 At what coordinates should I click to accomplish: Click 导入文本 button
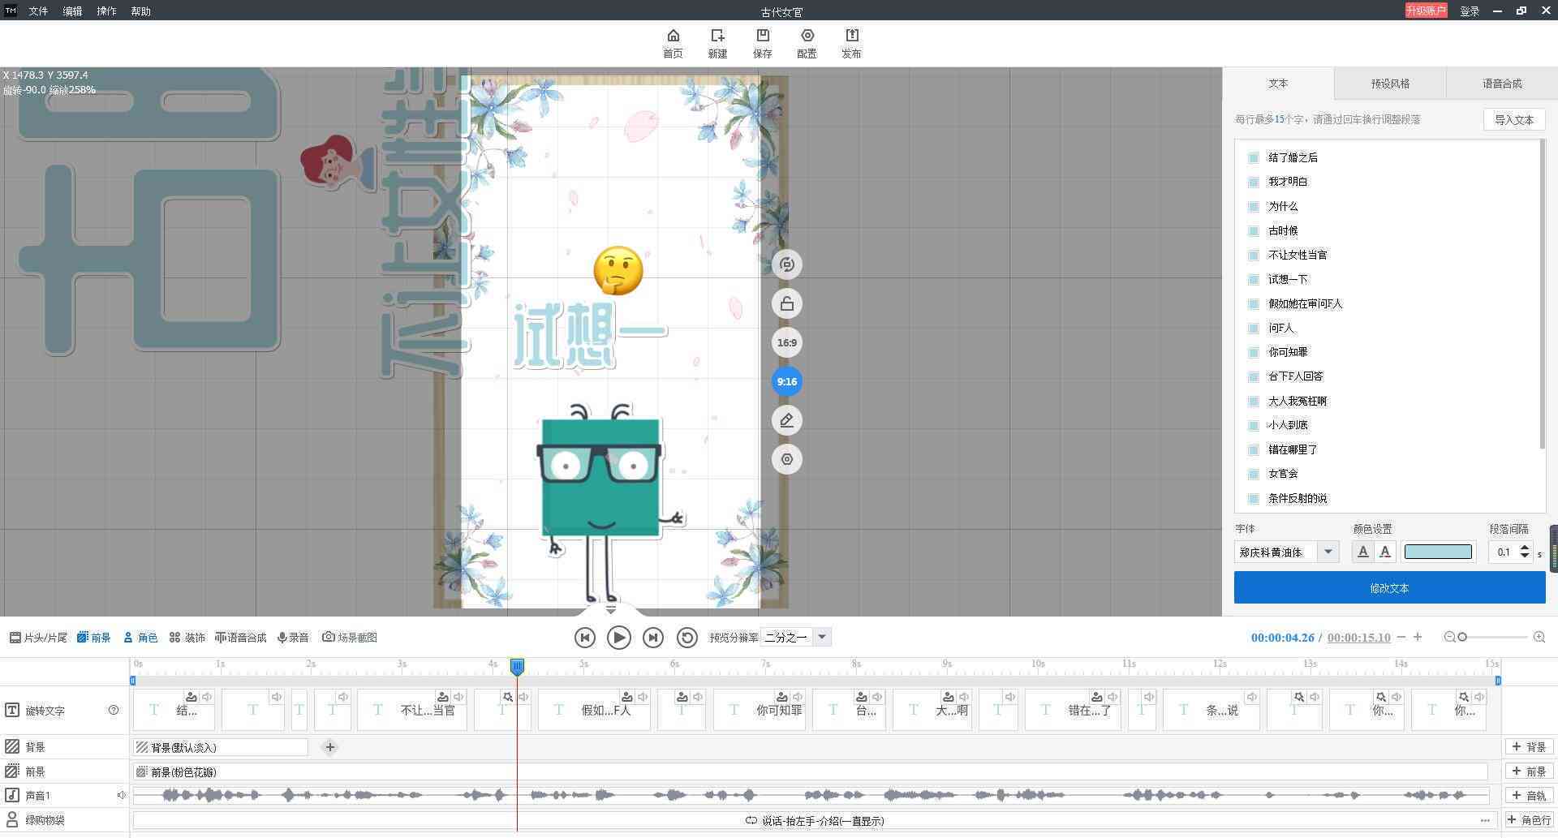(x=1514, y=120)
